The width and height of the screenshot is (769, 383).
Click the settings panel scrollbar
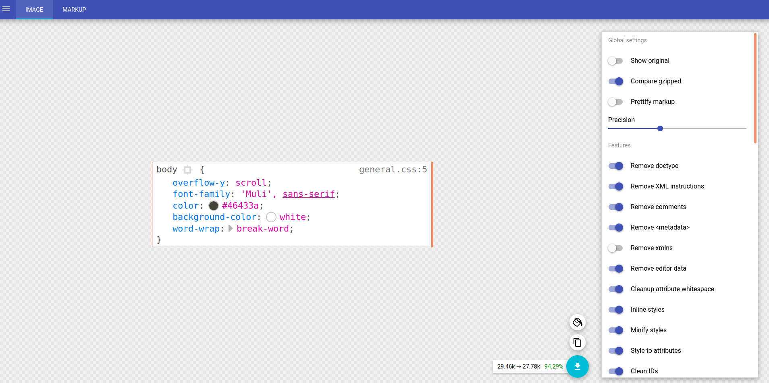(x=755, y=89)
